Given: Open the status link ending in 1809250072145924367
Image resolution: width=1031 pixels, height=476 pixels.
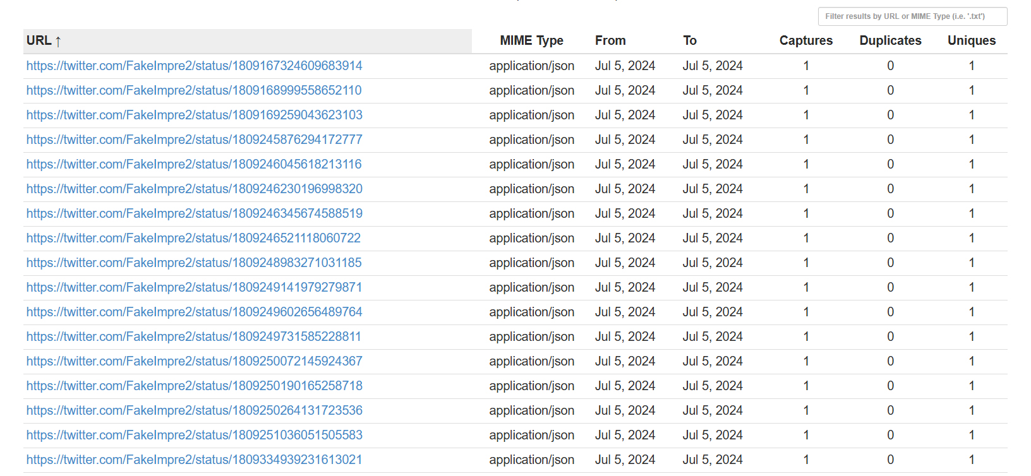Looking at the screenshot, I should point(195,361).
